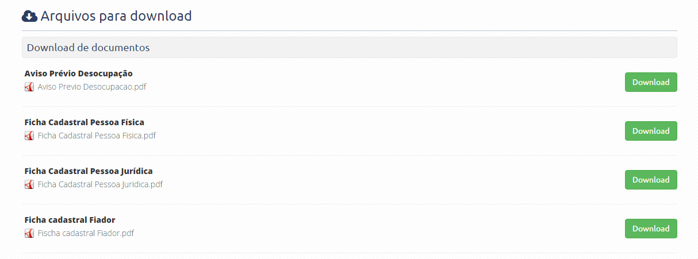Download the Aviso Prévio Desocupação document
The width and height of the screenshot is (698, 259).
pyautogui.click(x=650, y=82)
